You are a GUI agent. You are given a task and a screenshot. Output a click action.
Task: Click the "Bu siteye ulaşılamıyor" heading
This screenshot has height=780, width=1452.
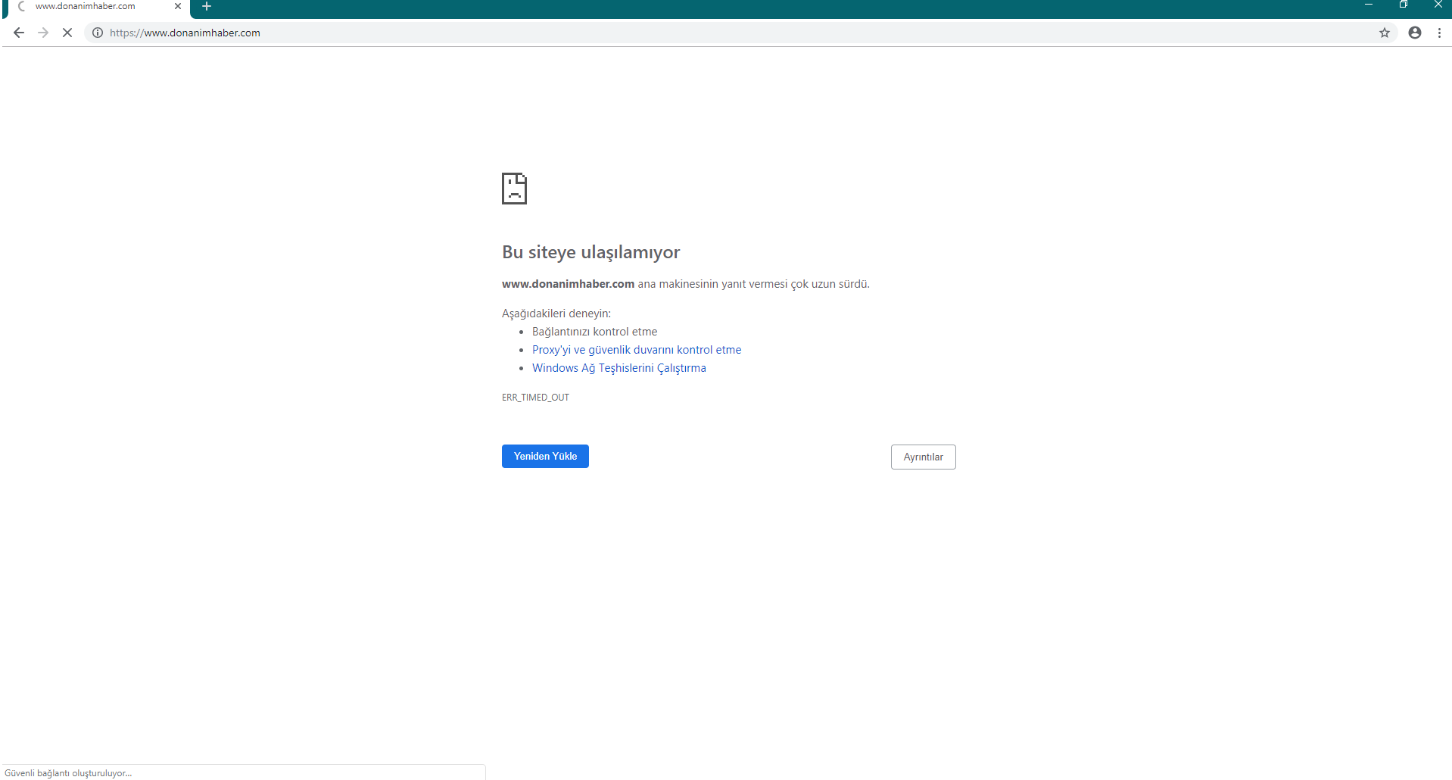pyautogui.click(x=590, y=252)
